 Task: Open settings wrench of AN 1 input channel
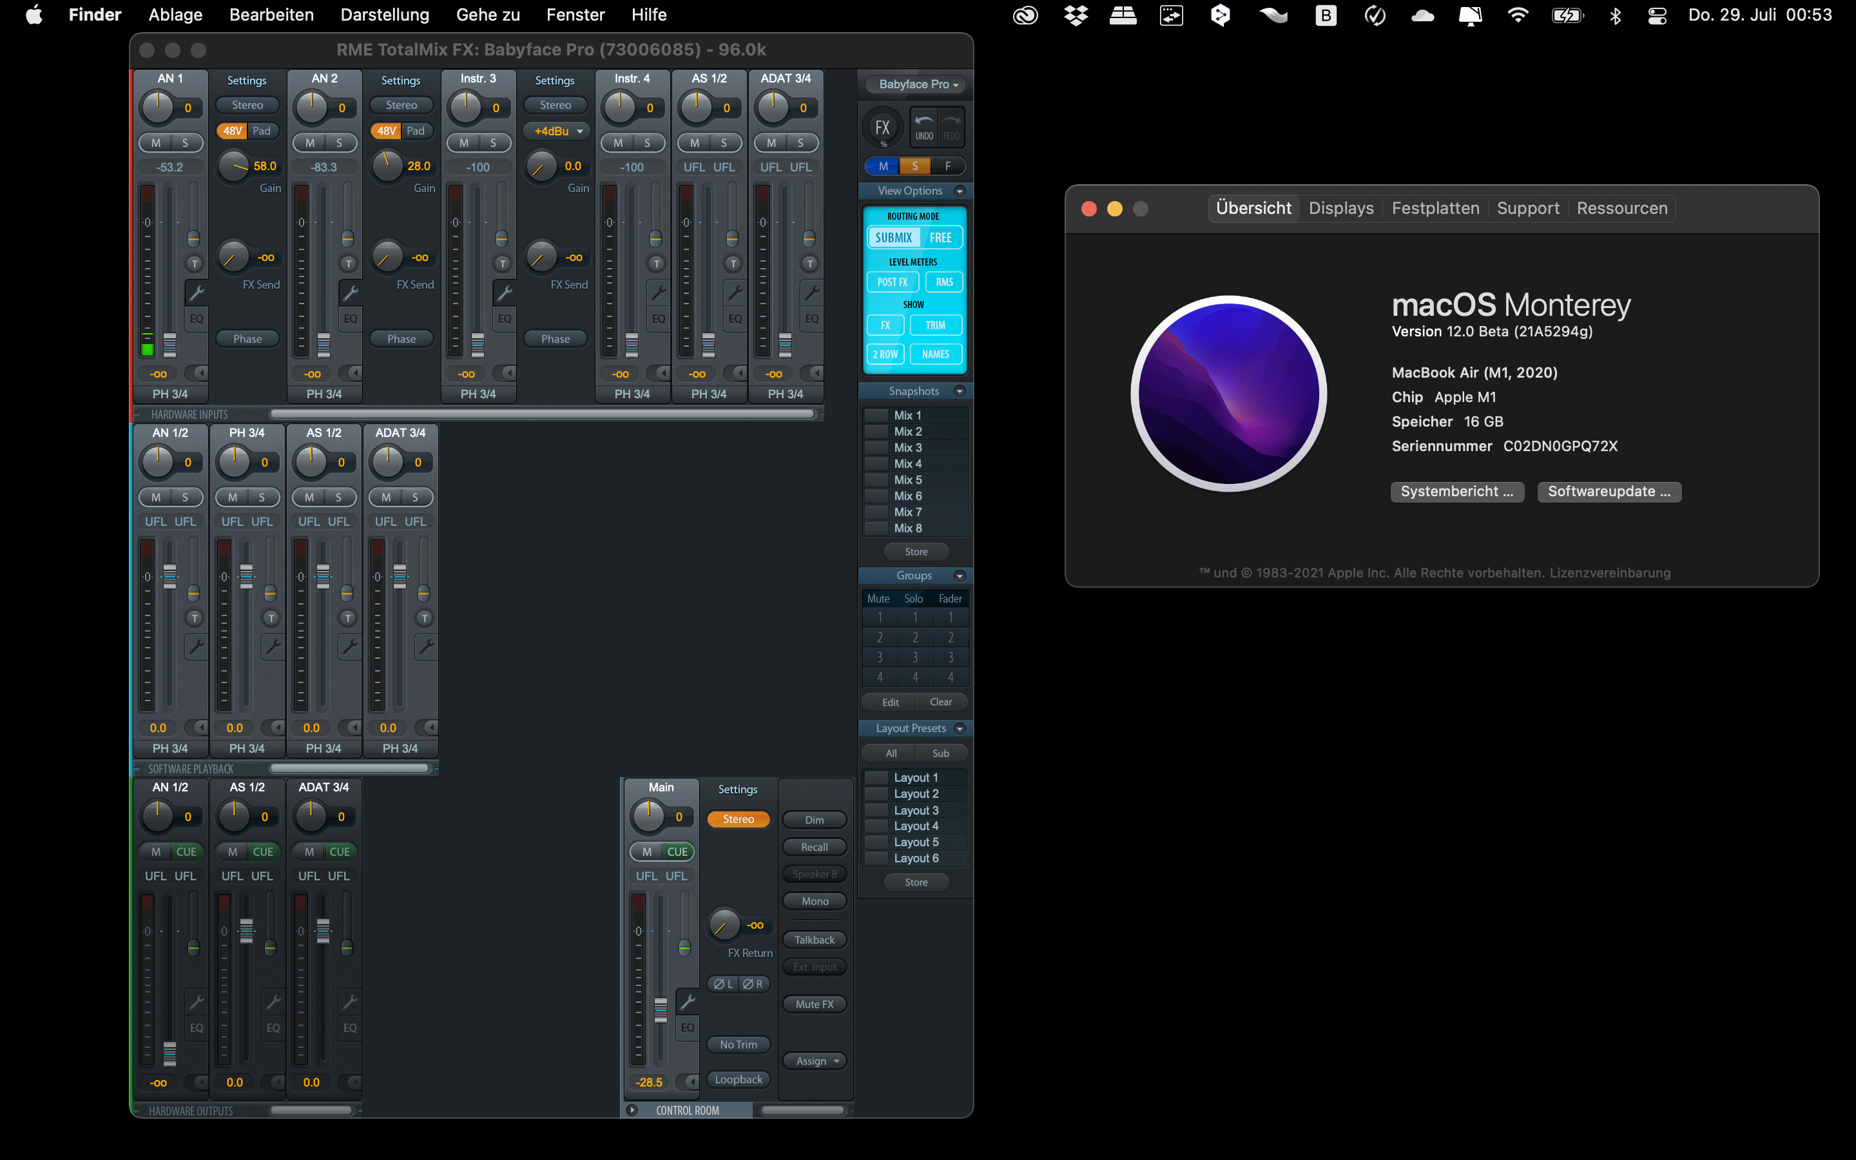(x=197, y=293)
